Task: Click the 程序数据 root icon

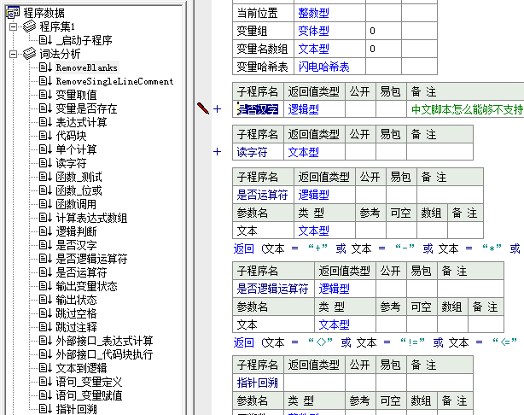Action: [13, 13]
